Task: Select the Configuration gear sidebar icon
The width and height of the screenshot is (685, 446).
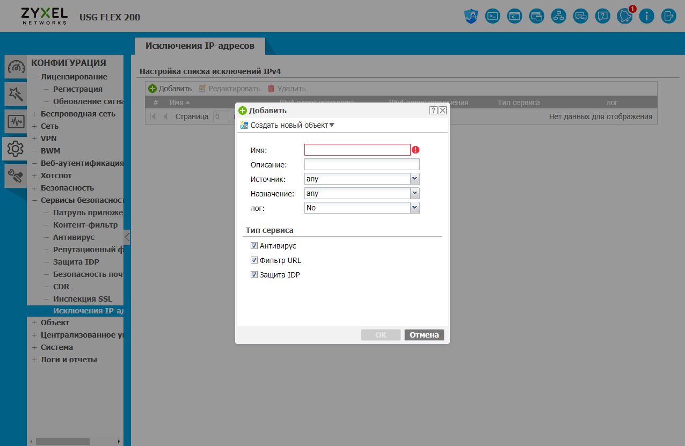Action: point(16,149)
